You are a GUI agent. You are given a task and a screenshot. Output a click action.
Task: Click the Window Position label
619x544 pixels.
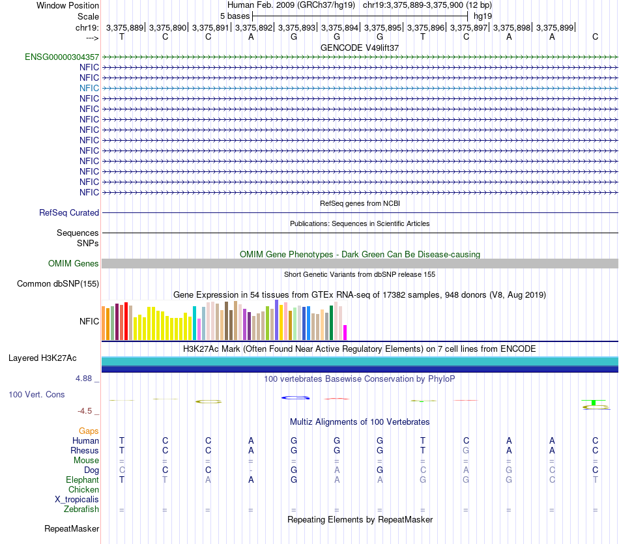(x=68, y=5)
